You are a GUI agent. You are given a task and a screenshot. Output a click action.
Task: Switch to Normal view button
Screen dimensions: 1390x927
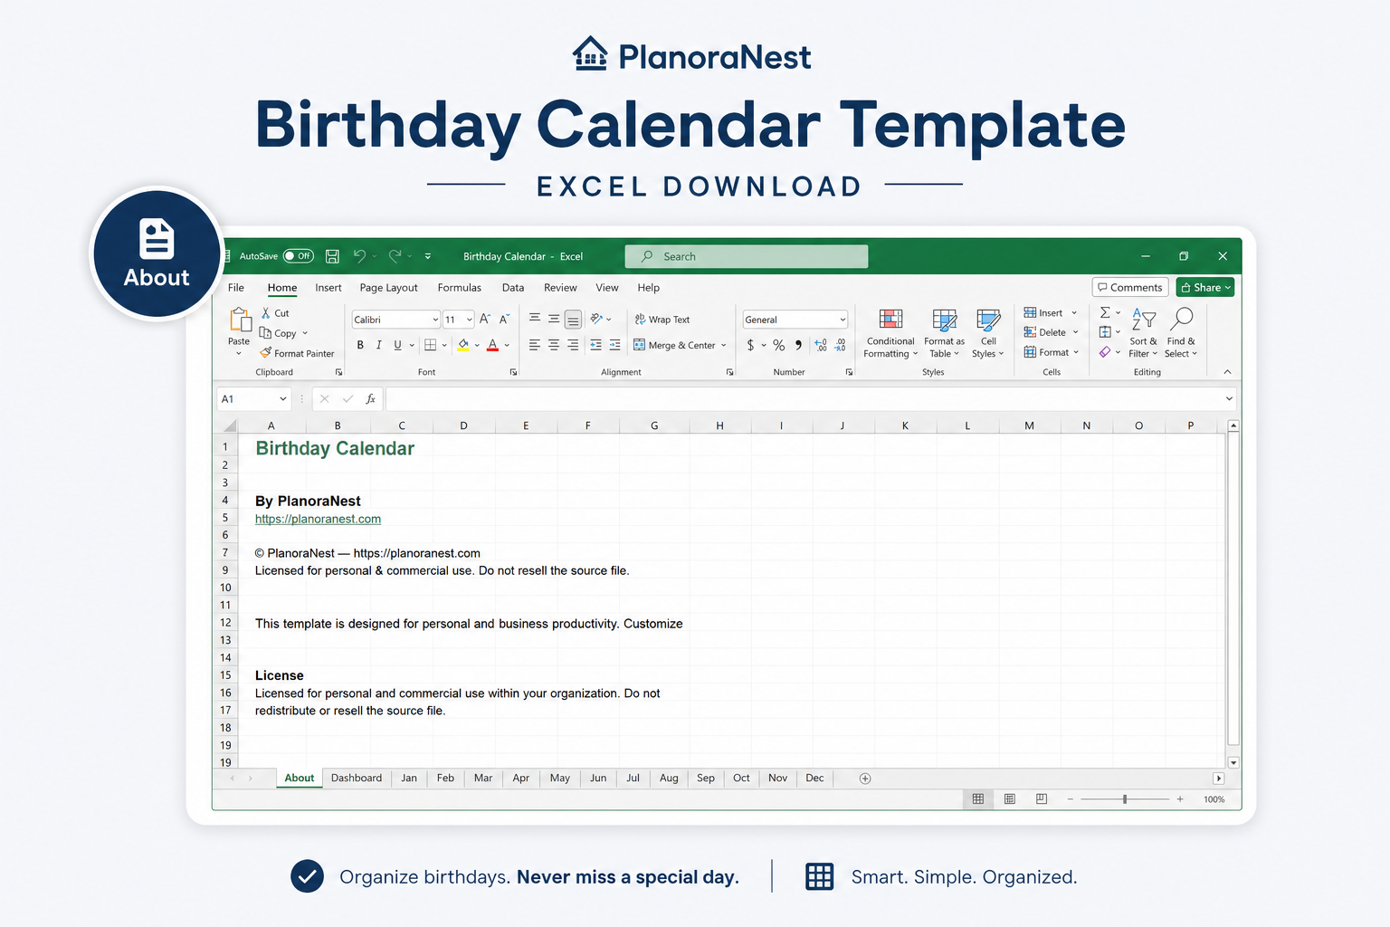[x=978, y=799]
